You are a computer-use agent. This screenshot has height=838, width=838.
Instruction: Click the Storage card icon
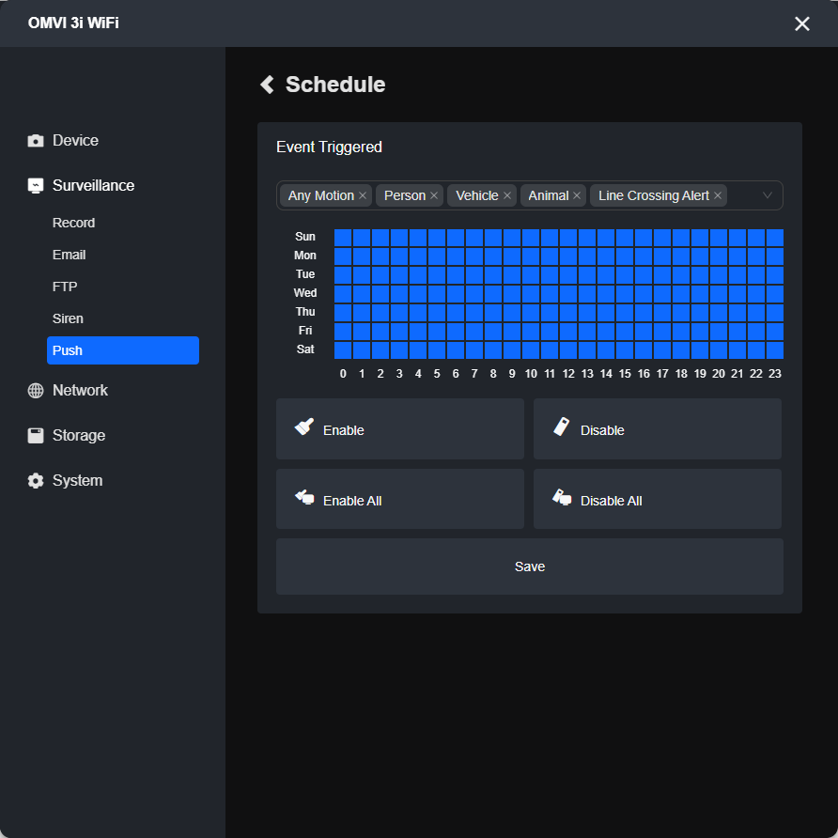(x=36, y=436)
